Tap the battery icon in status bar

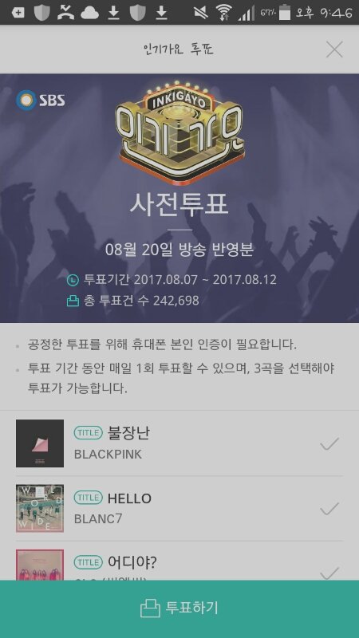coord(285,12)
